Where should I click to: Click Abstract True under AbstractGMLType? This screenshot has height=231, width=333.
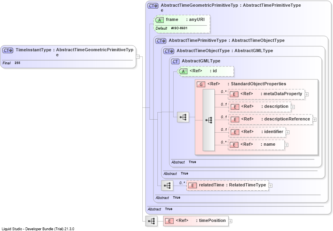tap(184, 162)
